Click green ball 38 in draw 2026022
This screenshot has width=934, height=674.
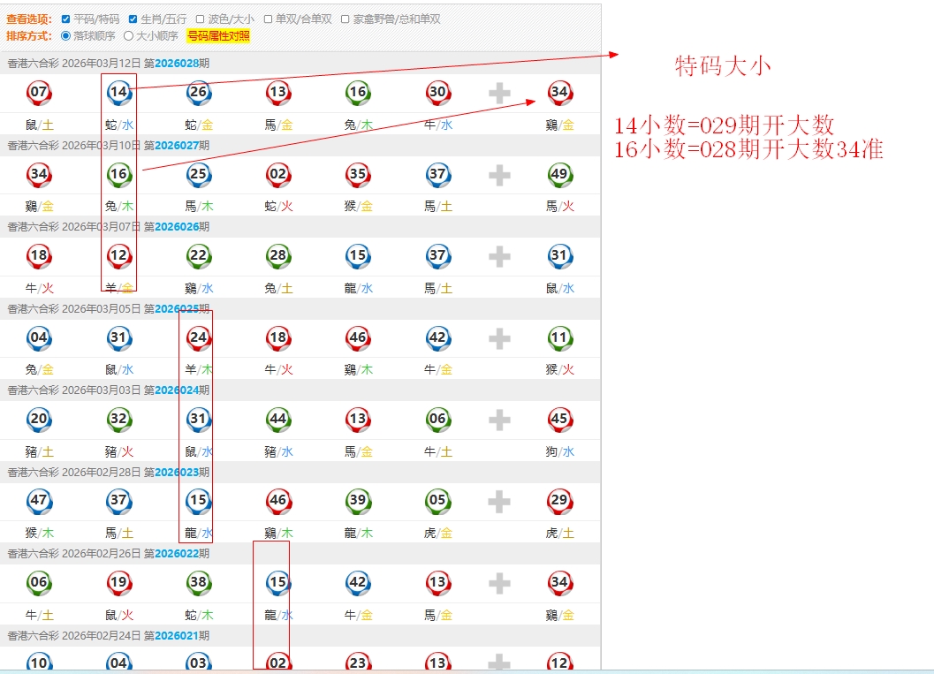pos(199,582)
